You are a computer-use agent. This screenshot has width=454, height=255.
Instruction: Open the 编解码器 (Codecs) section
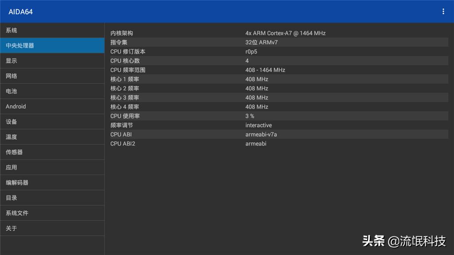click(52, 182)
